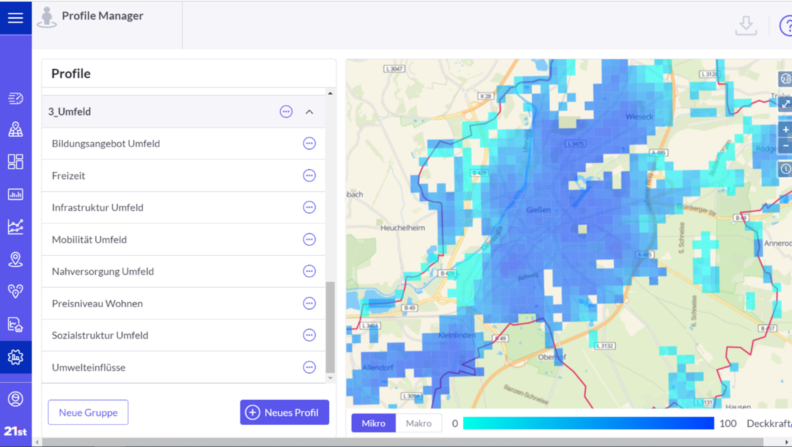Screen dimensions: 792x447
Task: Select the Preisniveau Wohnen profile
Action: pos(97,303)
